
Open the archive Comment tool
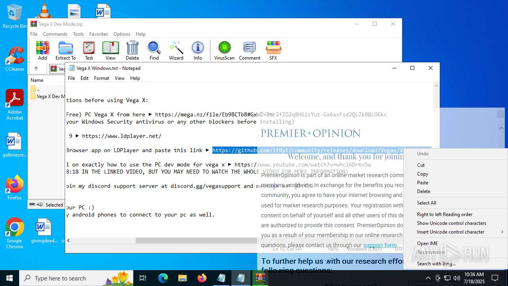click(x=250, y=50)
